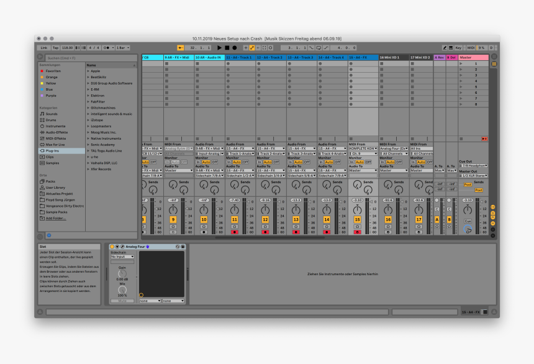534x364 pixels.
Task: Click the Add Folder... link
Action: [55, 218]
